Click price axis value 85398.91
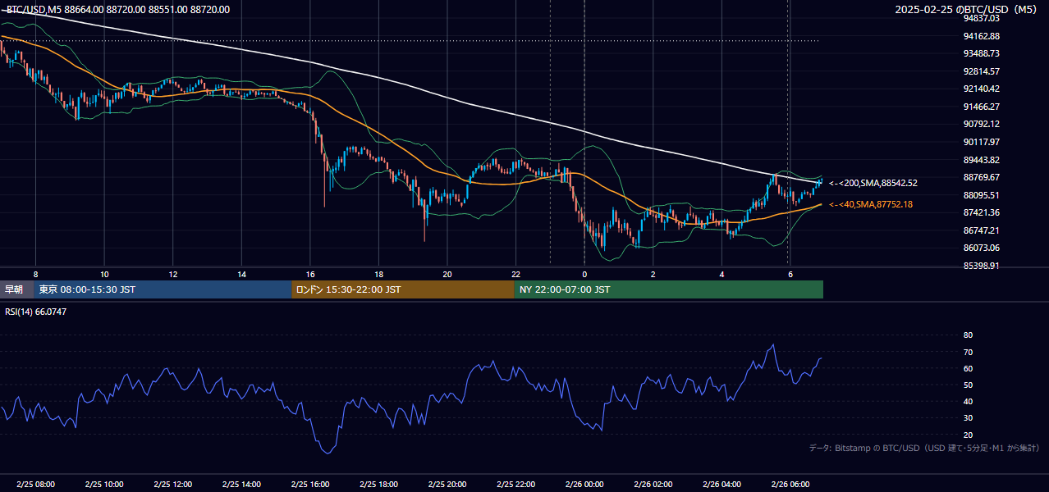The image size is (1049, 492). tap(981, 266)
